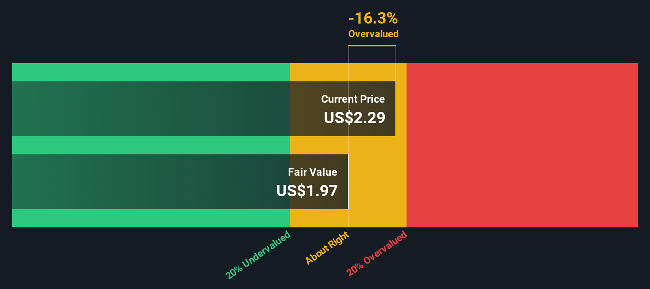Click the right end of Fair Value bar
This screenshot has height=289, width=650.
tap(348, 182)
